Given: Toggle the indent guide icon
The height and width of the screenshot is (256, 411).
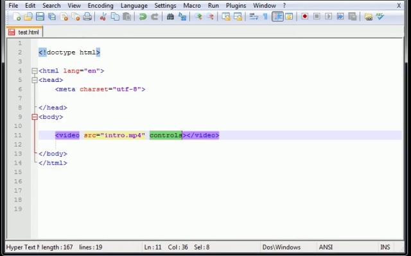Looking at the screenshot, I should click(x=277, y=17).
